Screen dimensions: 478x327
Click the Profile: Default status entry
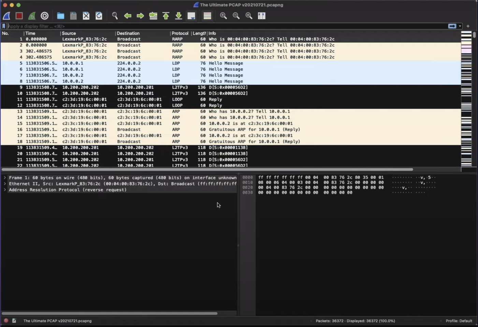[x=459, y=321]
